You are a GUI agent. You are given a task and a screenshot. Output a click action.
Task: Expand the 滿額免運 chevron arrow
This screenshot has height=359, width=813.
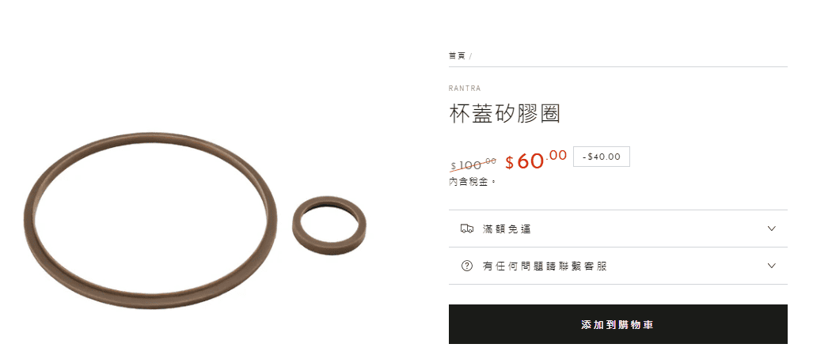pos(772,229)
